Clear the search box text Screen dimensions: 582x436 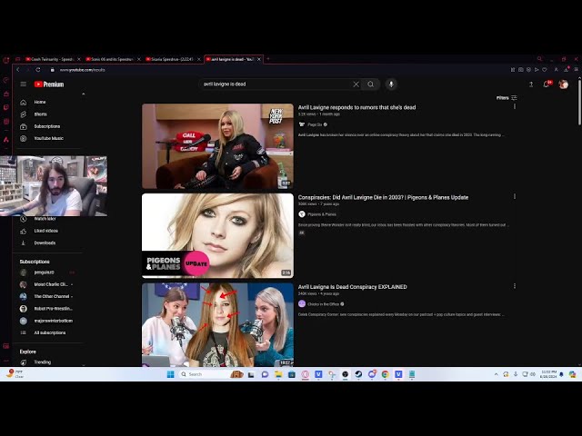tap(356, 84)
